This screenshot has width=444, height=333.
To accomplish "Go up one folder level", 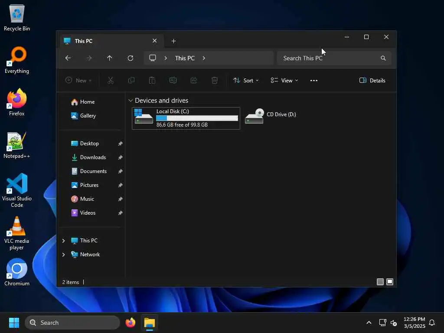I will pos(110,58).
